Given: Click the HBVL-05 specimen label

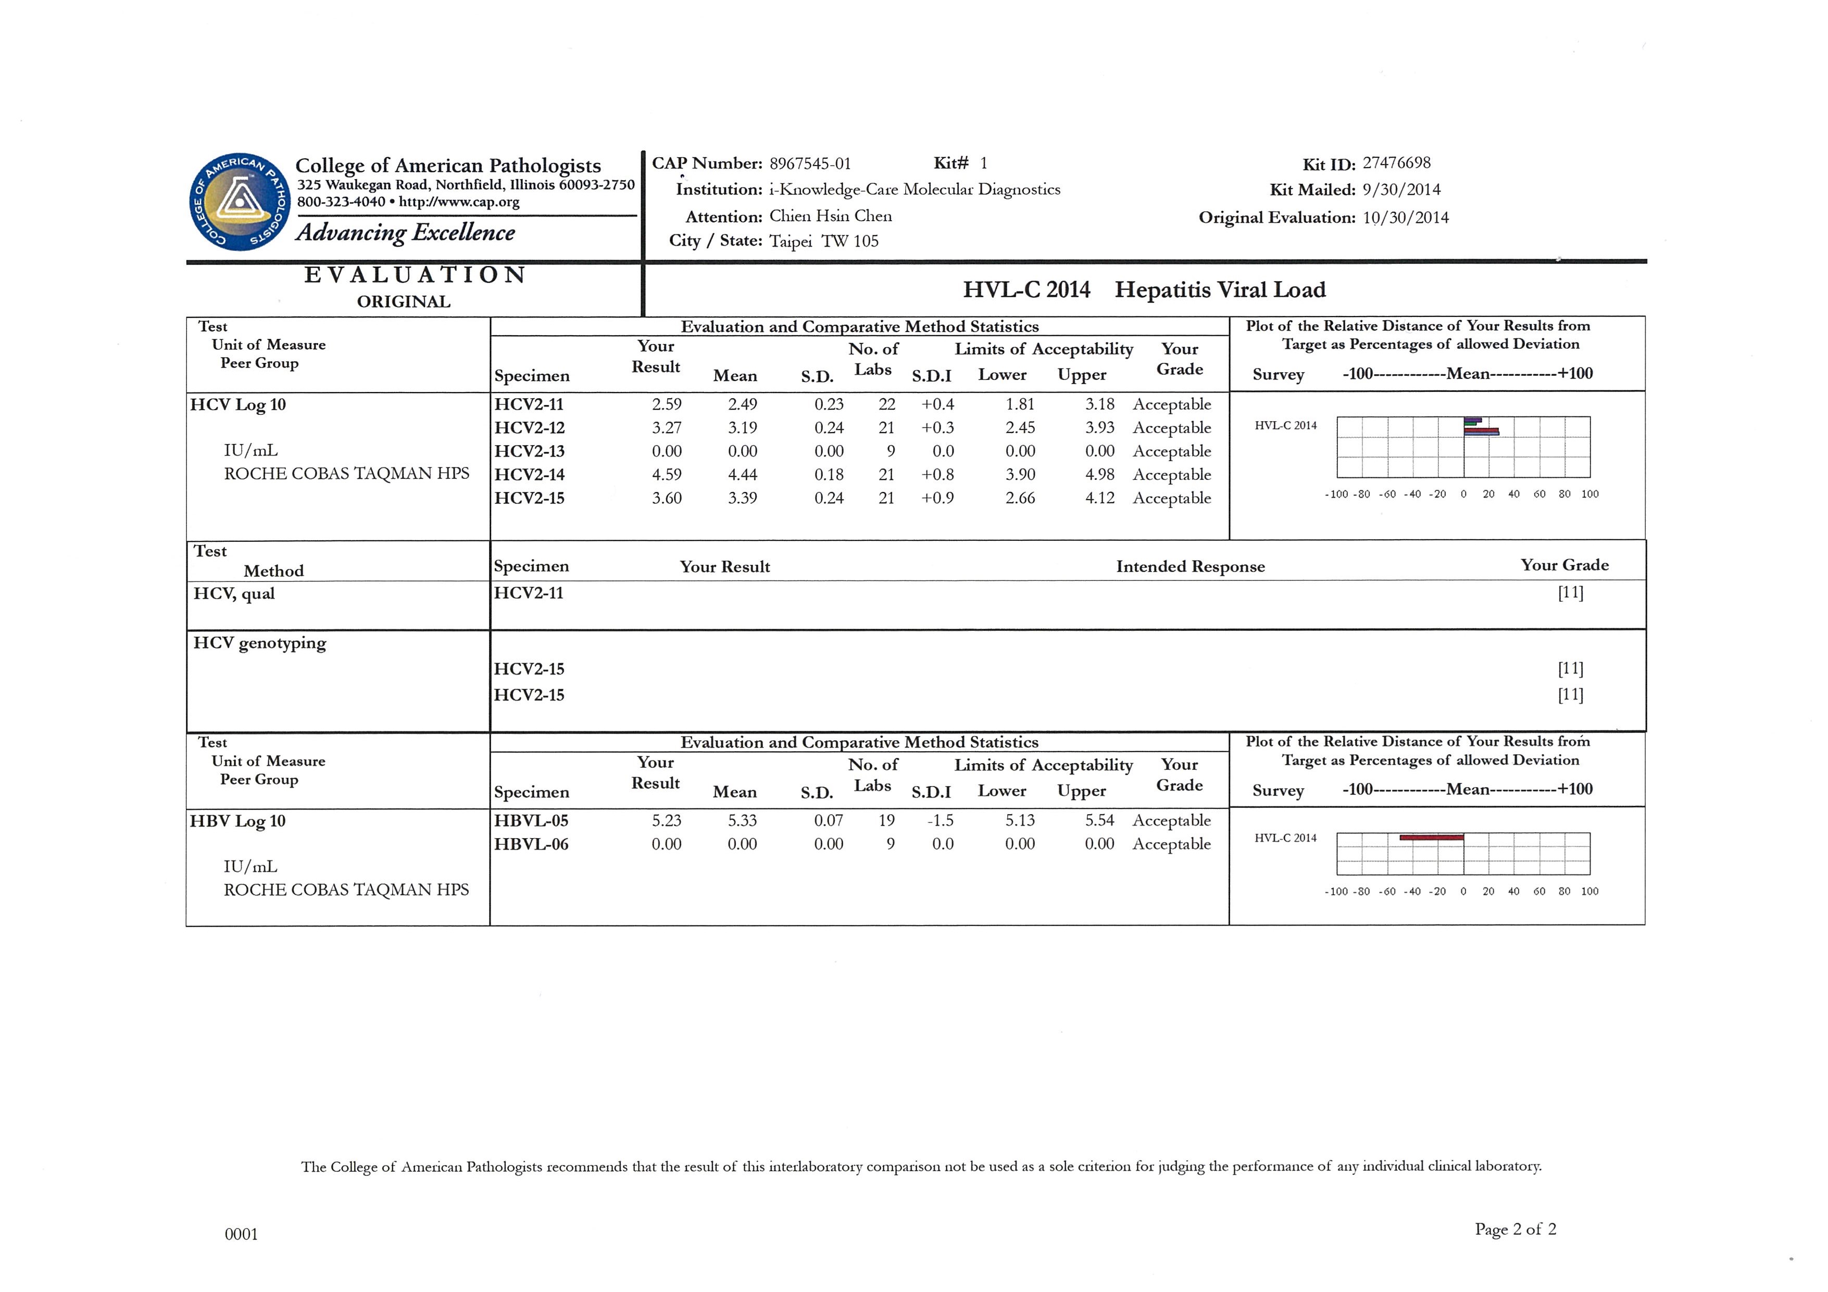Looking at the screenshot, I should [x=530, y=820].
